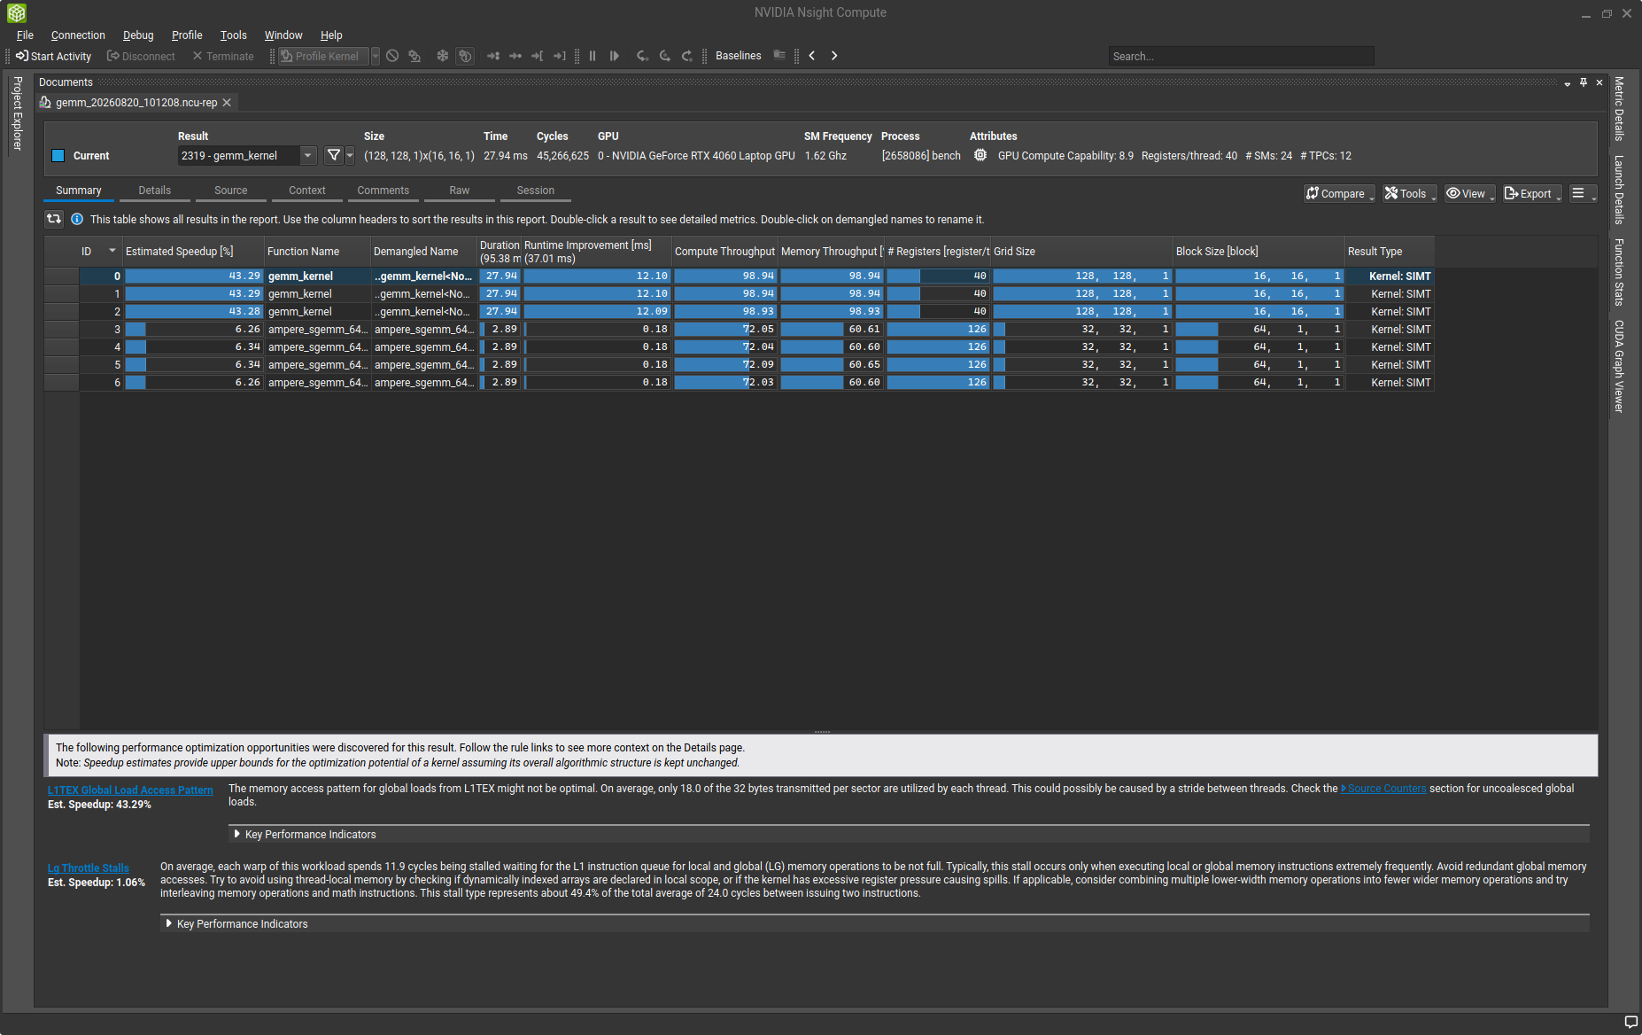
Task: Toggle the Documents panel pin icon
Action: [x=1584, y=82]
